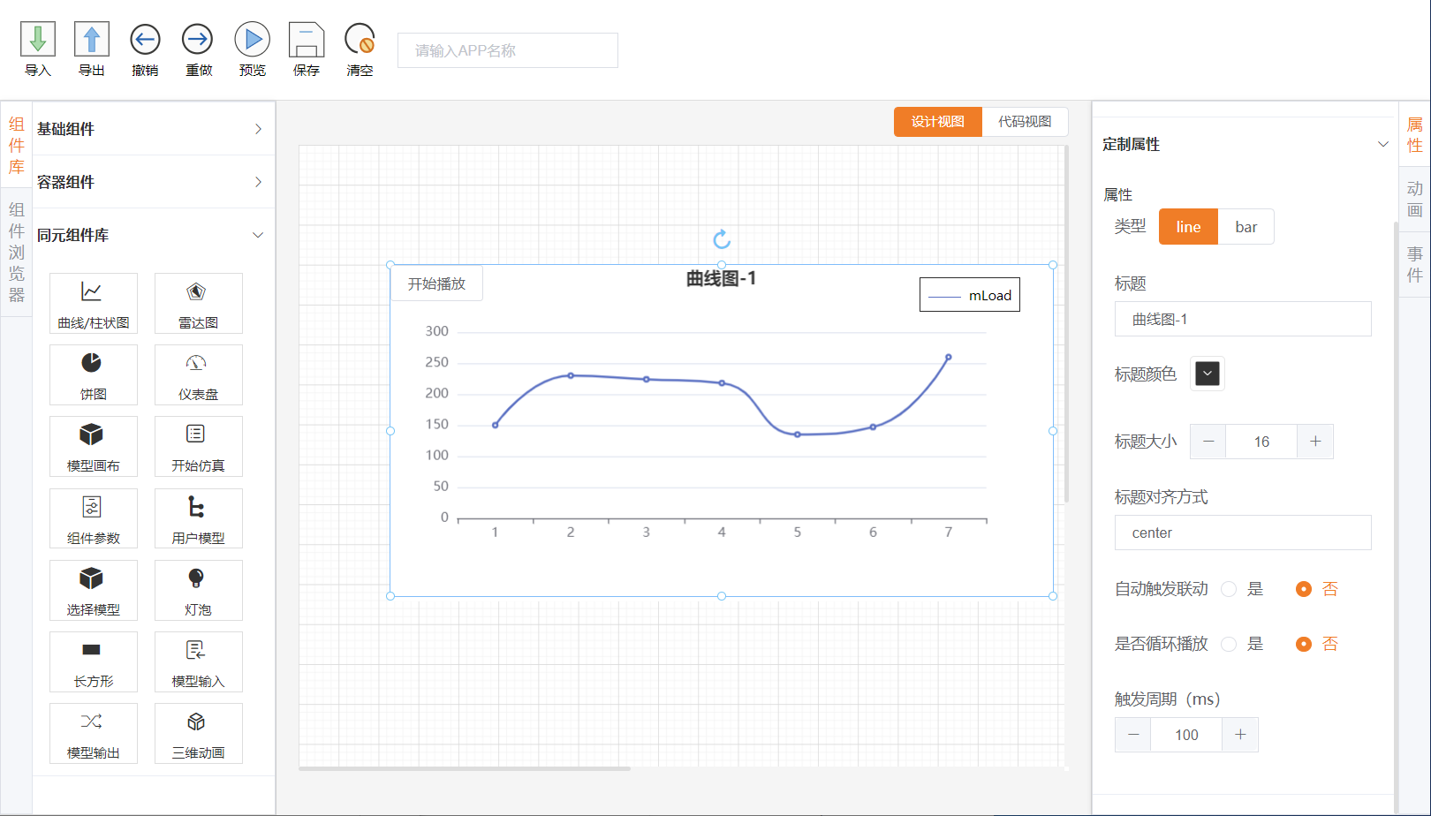Select the 模型输入 component
Image resolution: width=1431 pixels, height=816 pixels.
click(199, 661)
